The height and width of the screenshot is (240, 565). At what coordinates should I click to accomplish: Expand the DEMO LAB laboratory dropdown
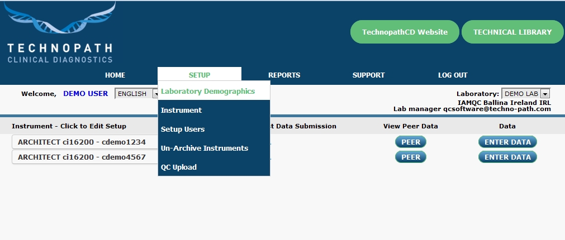(x=526, y=94)
